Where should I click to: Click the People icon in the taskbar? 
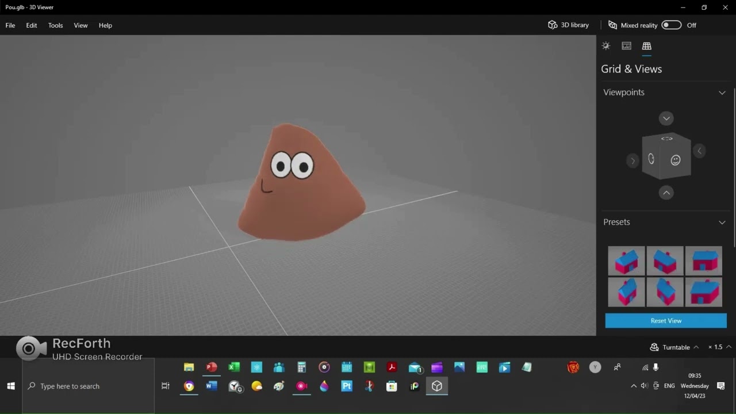point(618,367)
